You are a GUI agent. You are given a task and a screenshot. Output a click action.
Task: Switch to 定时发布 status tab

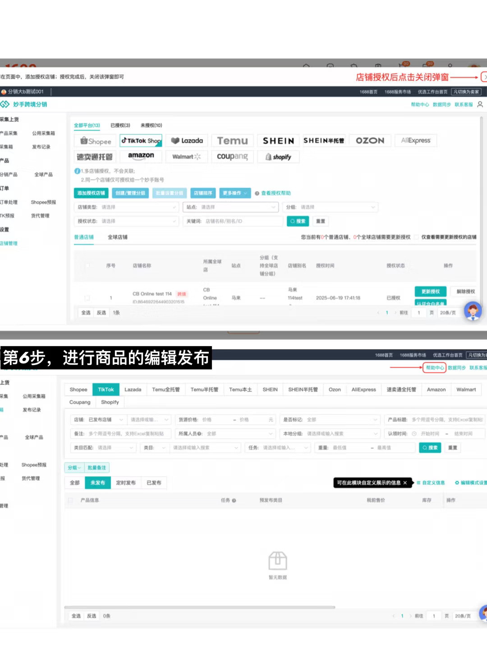(126, 483)
